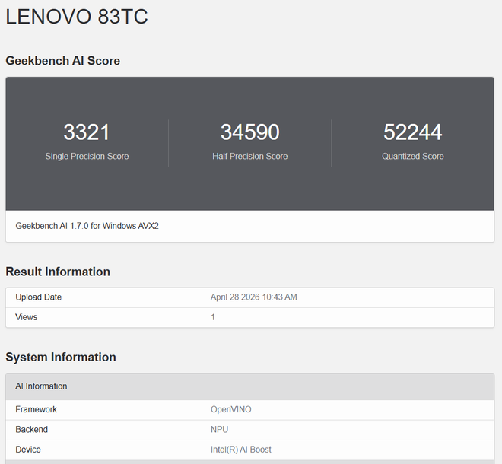Click the Device row label
Image resolution: width=502 pixels, height=464 pixels.
28,450
